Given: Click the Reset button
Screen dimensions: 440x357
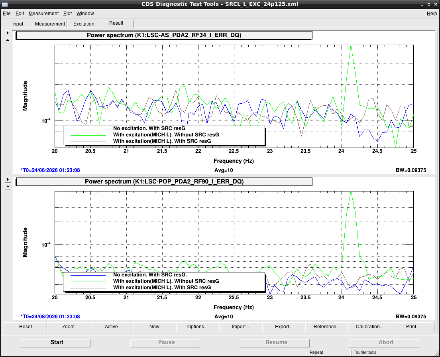Looking at the screenshot, I should pyautogui.click(x=26, y=327).
